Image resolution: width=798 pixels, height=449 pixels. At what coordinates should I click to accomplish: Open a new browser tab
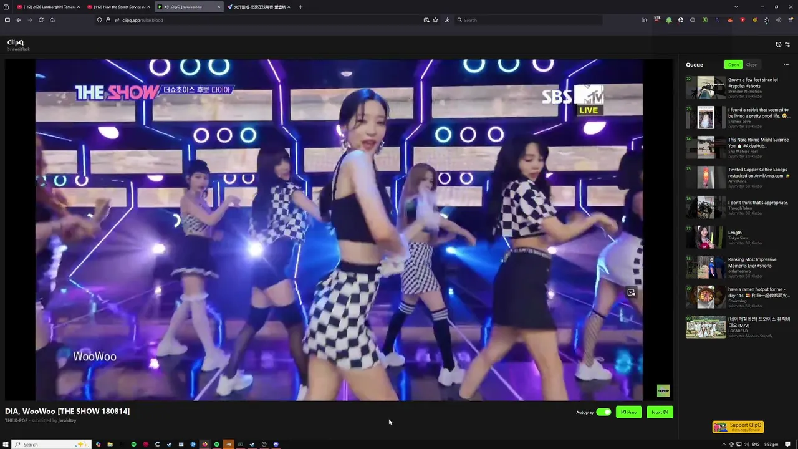coord(300,7)
